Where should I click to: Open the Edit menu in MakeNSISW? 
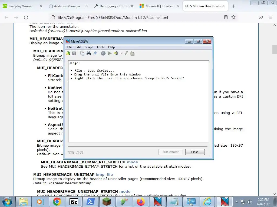78,47
